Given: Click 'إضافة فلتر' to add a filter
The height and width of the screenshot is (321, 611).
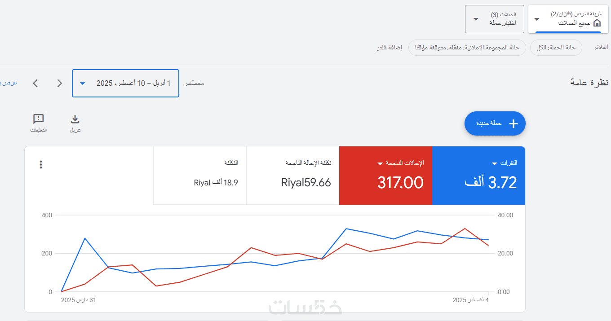Looking at the screenshot, I should [390, 48].
